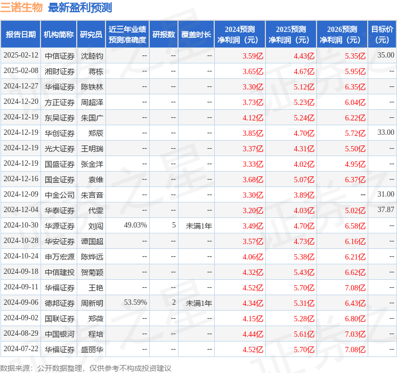Click the 3.89亿 forecast value
Image resolution: width=397 pixels, height=373 pixels.
304,195
